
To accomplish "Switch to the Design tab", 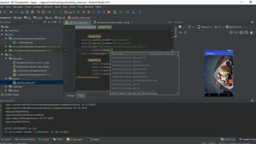I will tap(70, 96).
